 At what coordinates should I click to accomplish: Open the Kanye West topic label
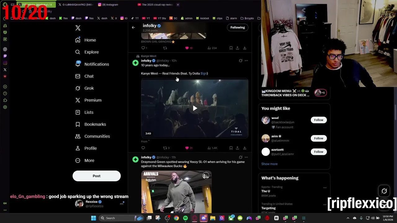click(x=149, y=56)
